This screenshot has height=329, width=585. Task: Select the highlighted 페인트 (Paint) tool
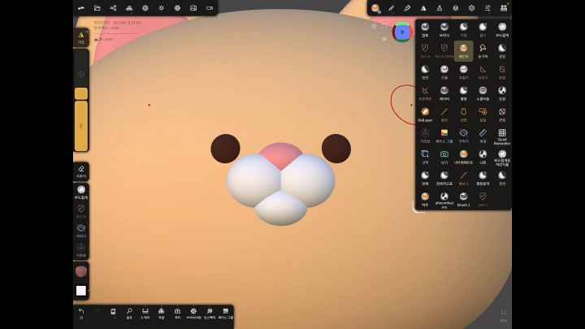(x=463, y=50)
